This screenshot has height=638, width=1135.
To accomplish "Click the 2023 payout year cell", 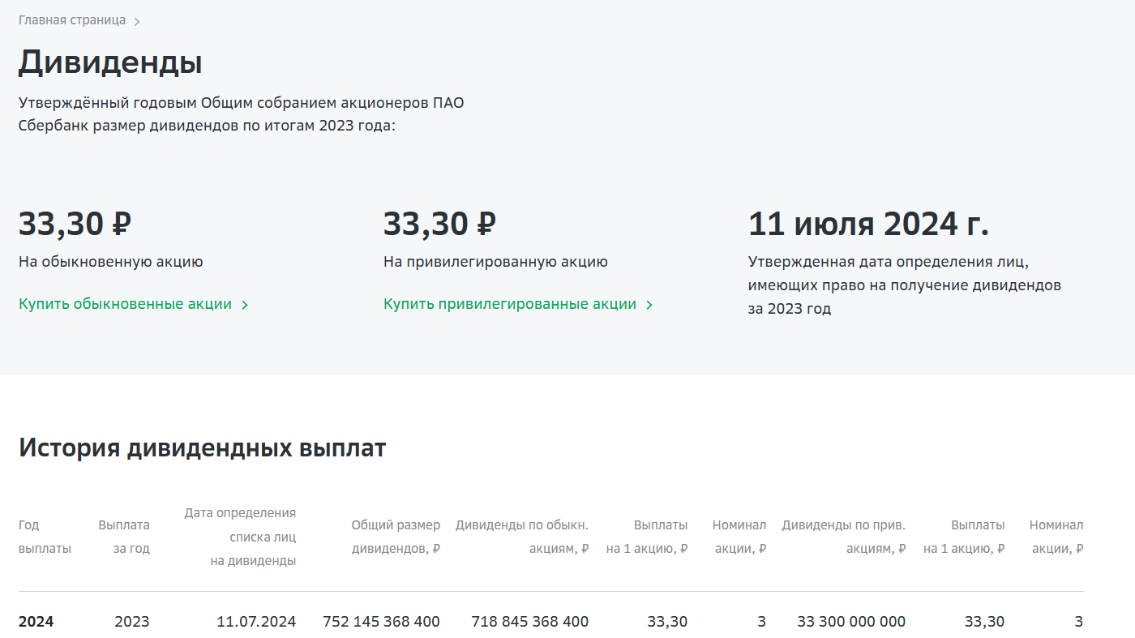I will (x=132, y=622).
